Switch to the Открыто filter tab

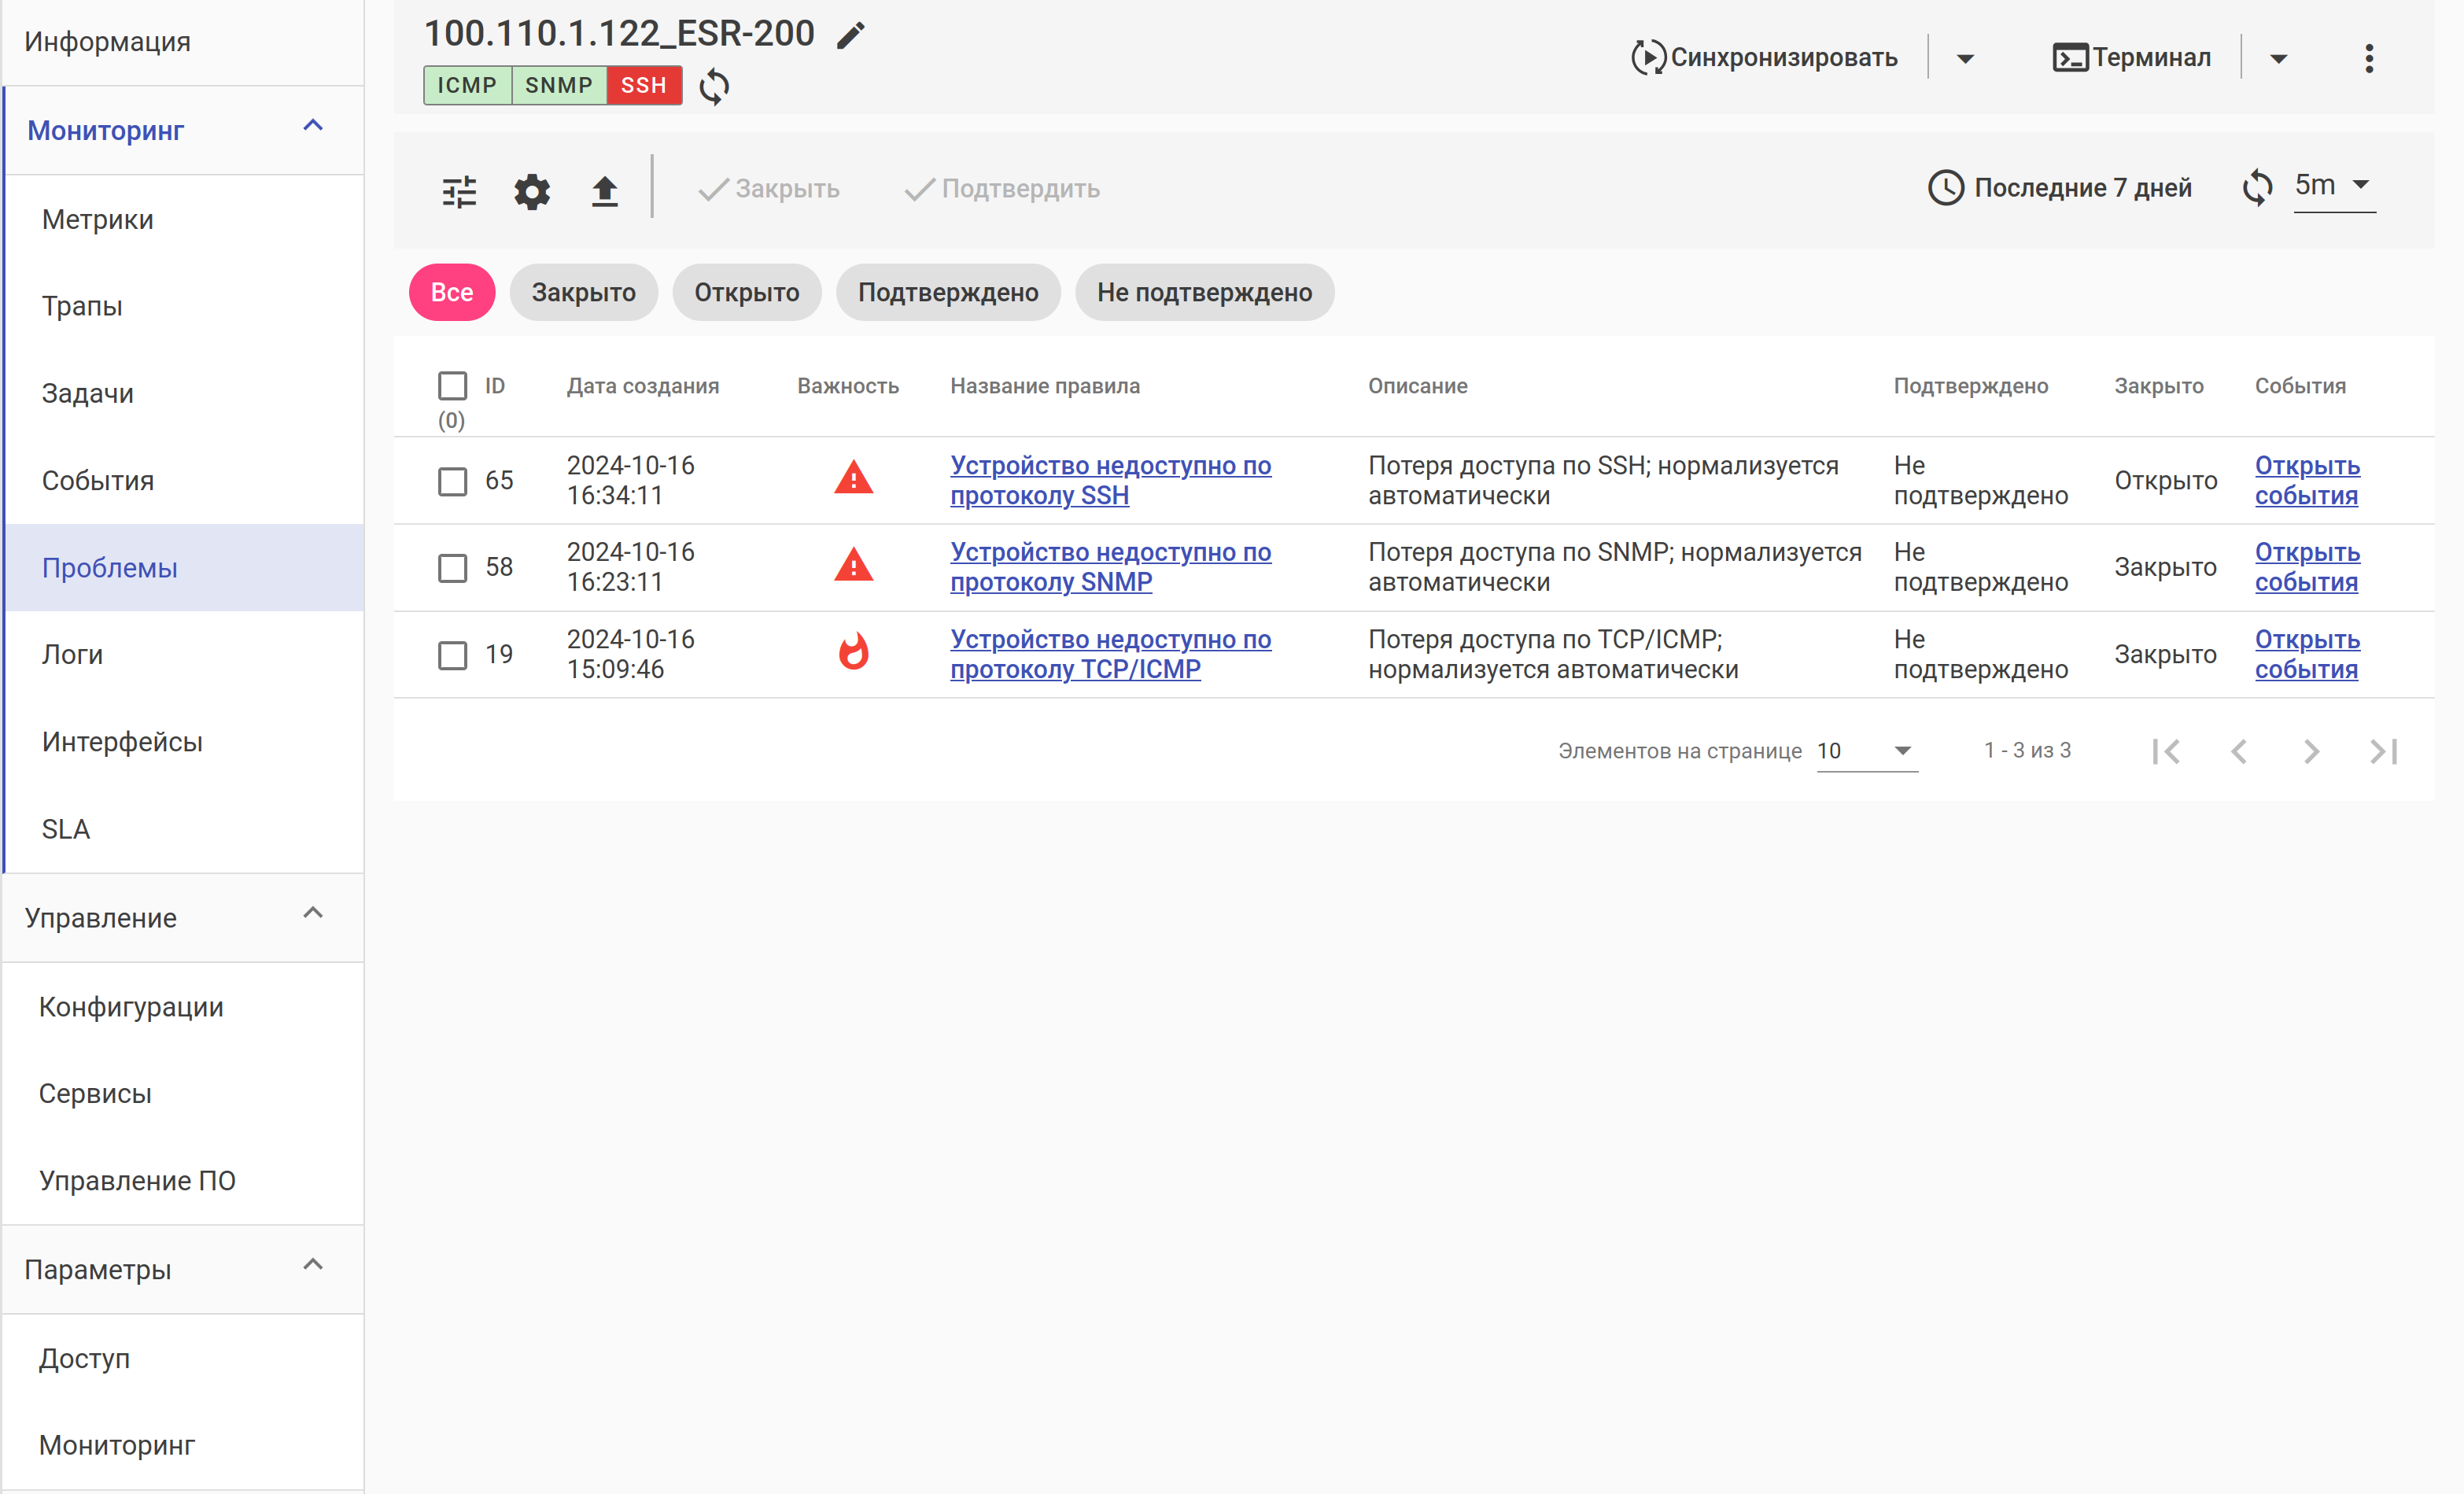point(746,293)
